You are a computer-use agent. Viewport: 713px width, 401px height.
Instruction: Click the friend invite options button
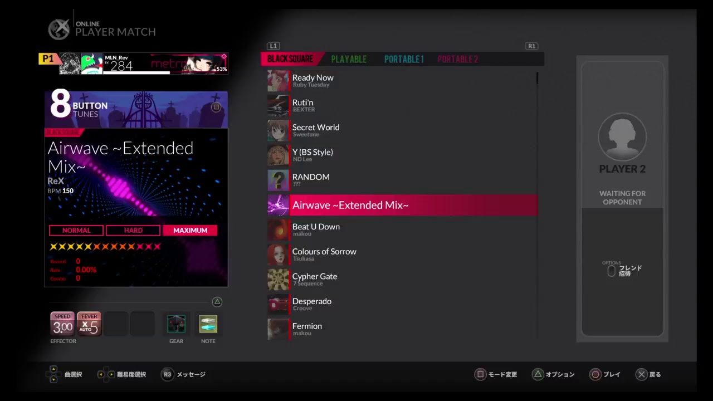612,271
